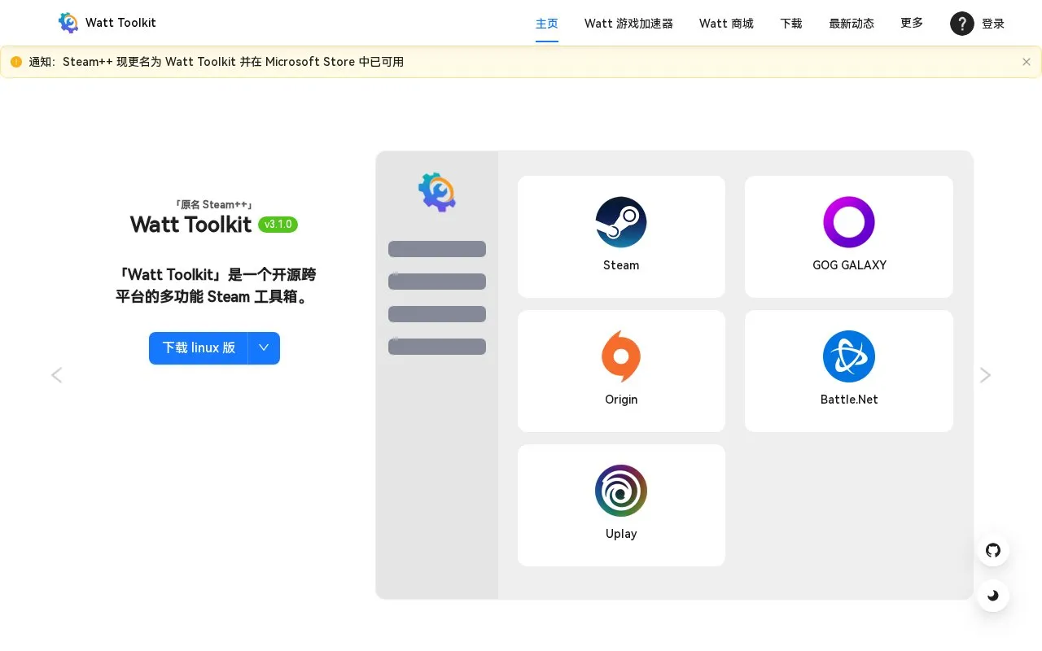The width and height of the screenshot is (1042, 651).
Task: Open the 下载 nav item
Action: point(791,24)
